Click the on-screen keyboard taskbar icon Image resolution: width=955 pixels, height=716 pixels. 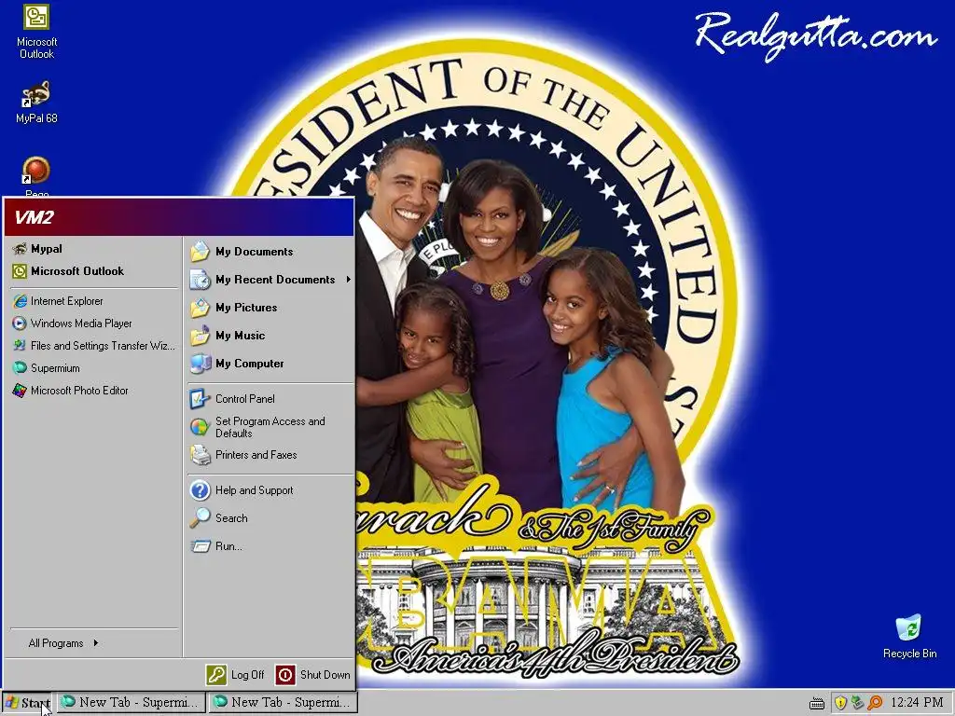tap(817, 703)
